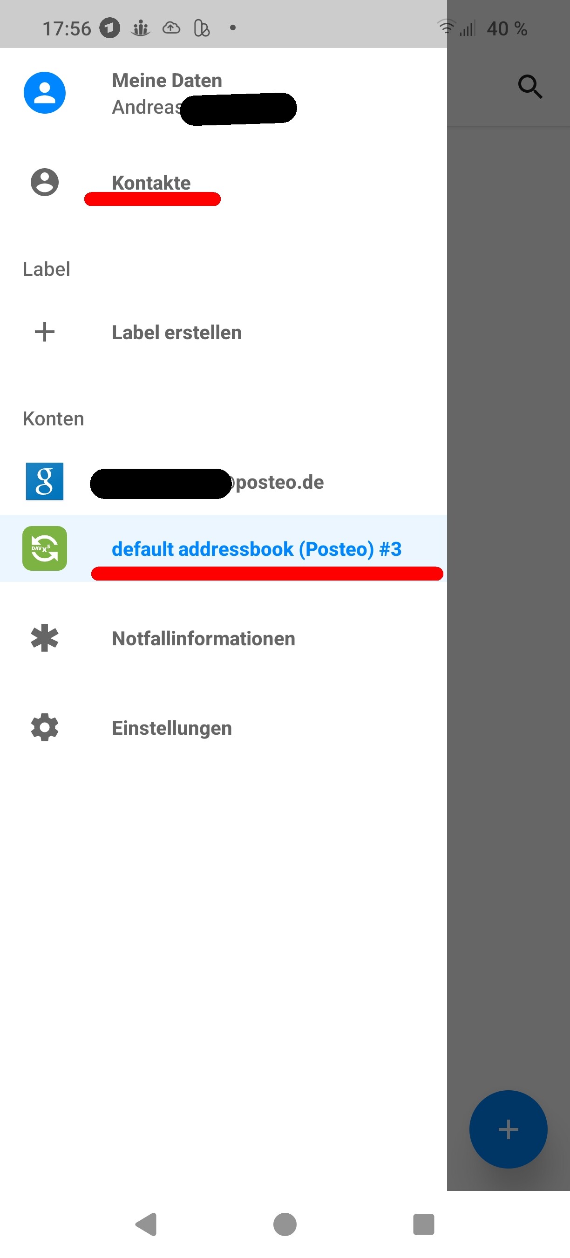Image resolution: width=570 pixels, height=1258 pixels.
Task: Open Notfallinformationen
Action: [x=224, y=638]
